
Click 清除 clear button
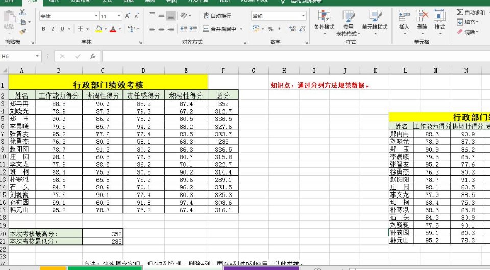click(x=468, y=32)
